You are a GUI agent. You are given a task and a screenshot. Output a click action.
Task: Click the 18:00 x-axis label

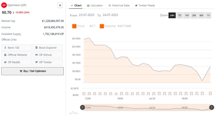tap(120, 98)
